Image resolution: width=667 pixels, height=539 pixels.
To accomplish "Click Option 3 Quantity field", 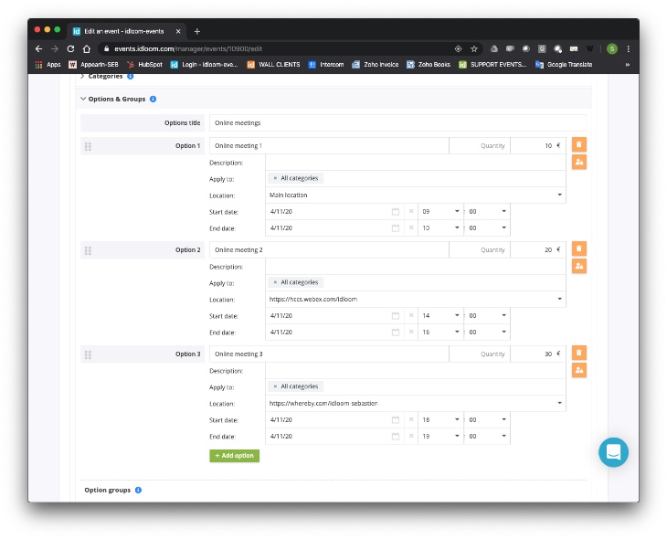I will [480, 354].
